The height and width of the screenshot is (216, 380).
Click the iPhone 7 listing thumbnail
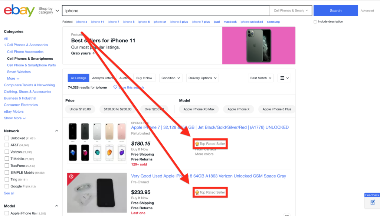click(x=96, y=142)
